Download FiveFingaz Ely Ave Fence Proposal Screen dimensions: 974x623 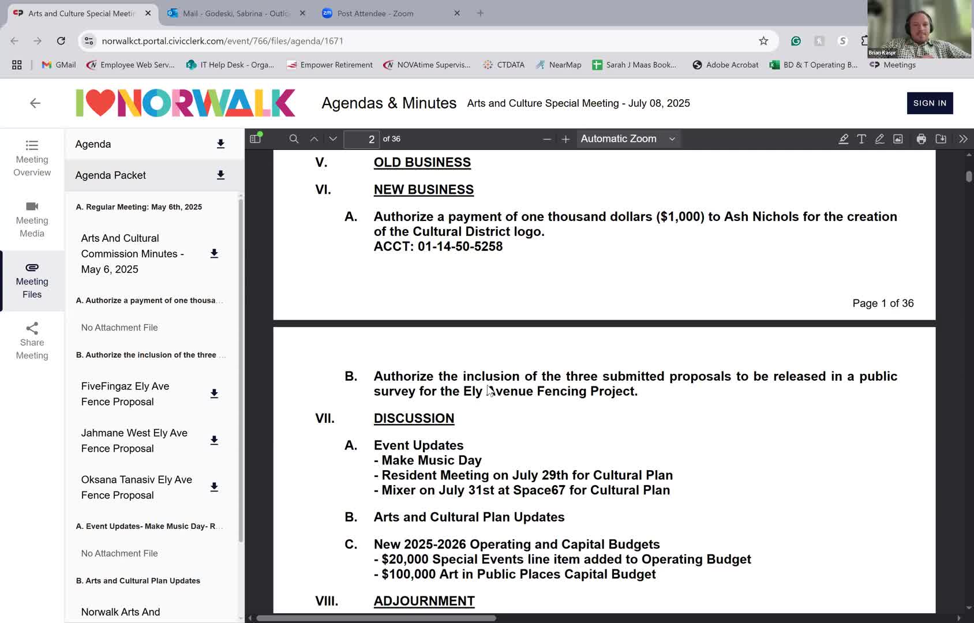[214, 394]
